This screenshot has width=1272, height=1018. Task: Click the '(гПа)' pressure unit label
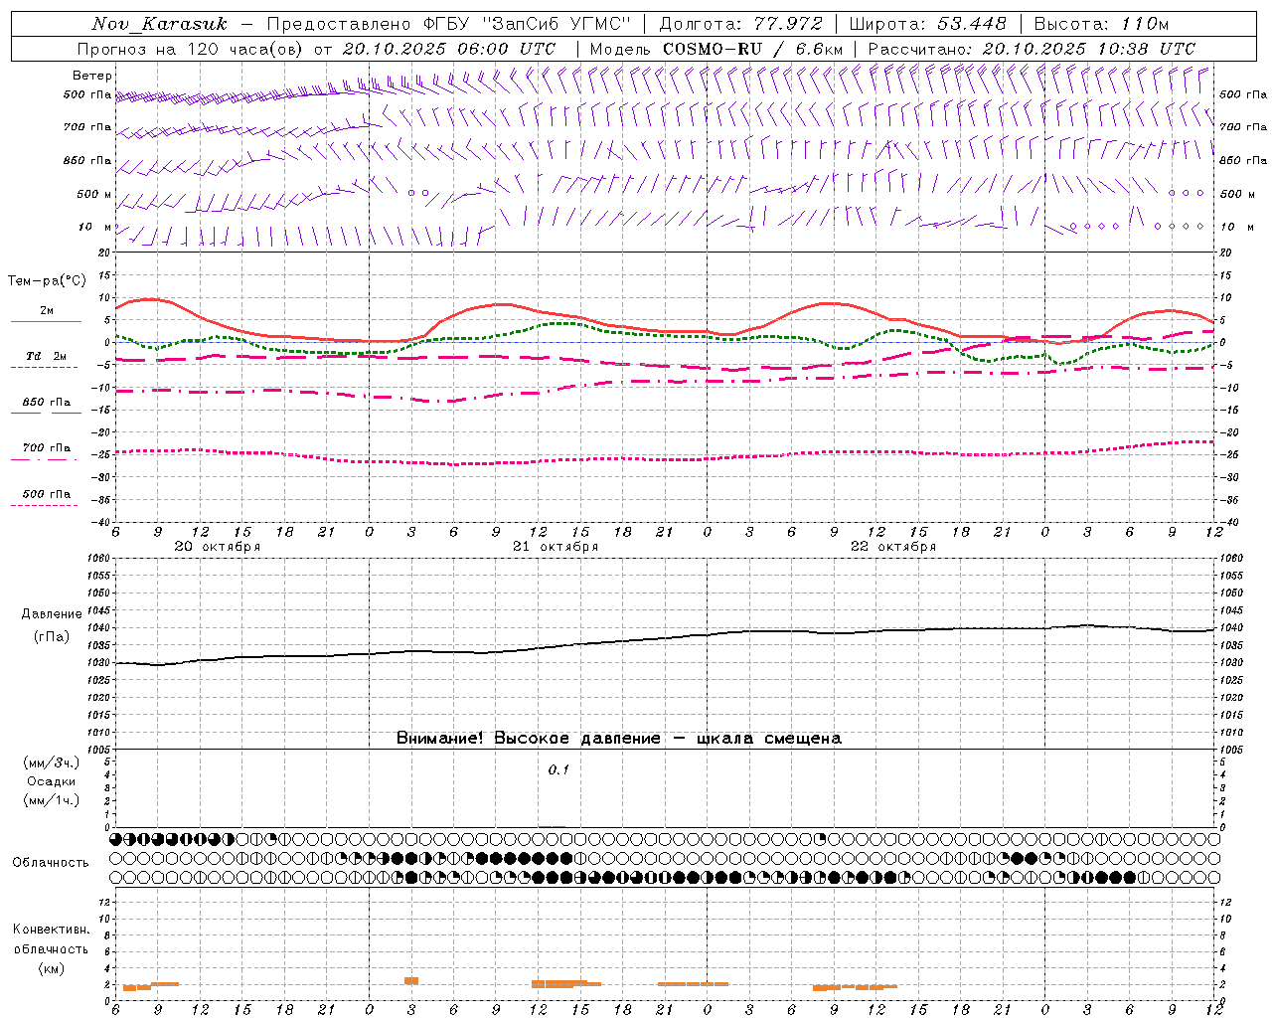52,636
